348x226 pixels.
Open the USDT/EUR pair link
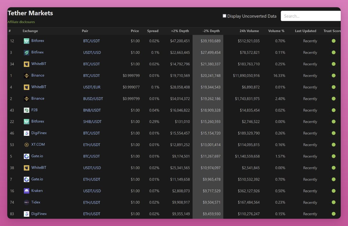pos(92,87)
